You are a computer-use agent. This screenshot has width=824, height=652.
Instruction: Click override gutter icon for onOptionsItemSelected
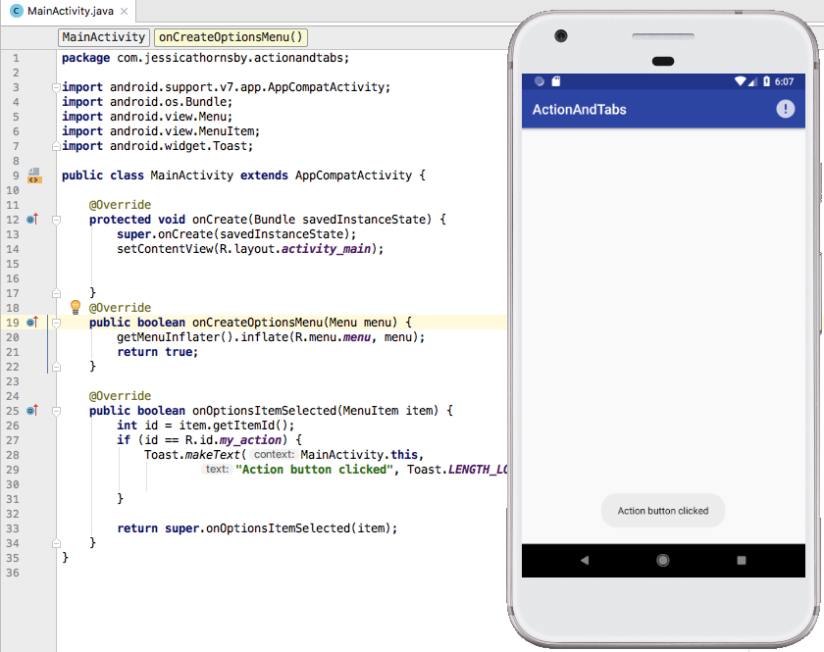click(x=32, y=411)
